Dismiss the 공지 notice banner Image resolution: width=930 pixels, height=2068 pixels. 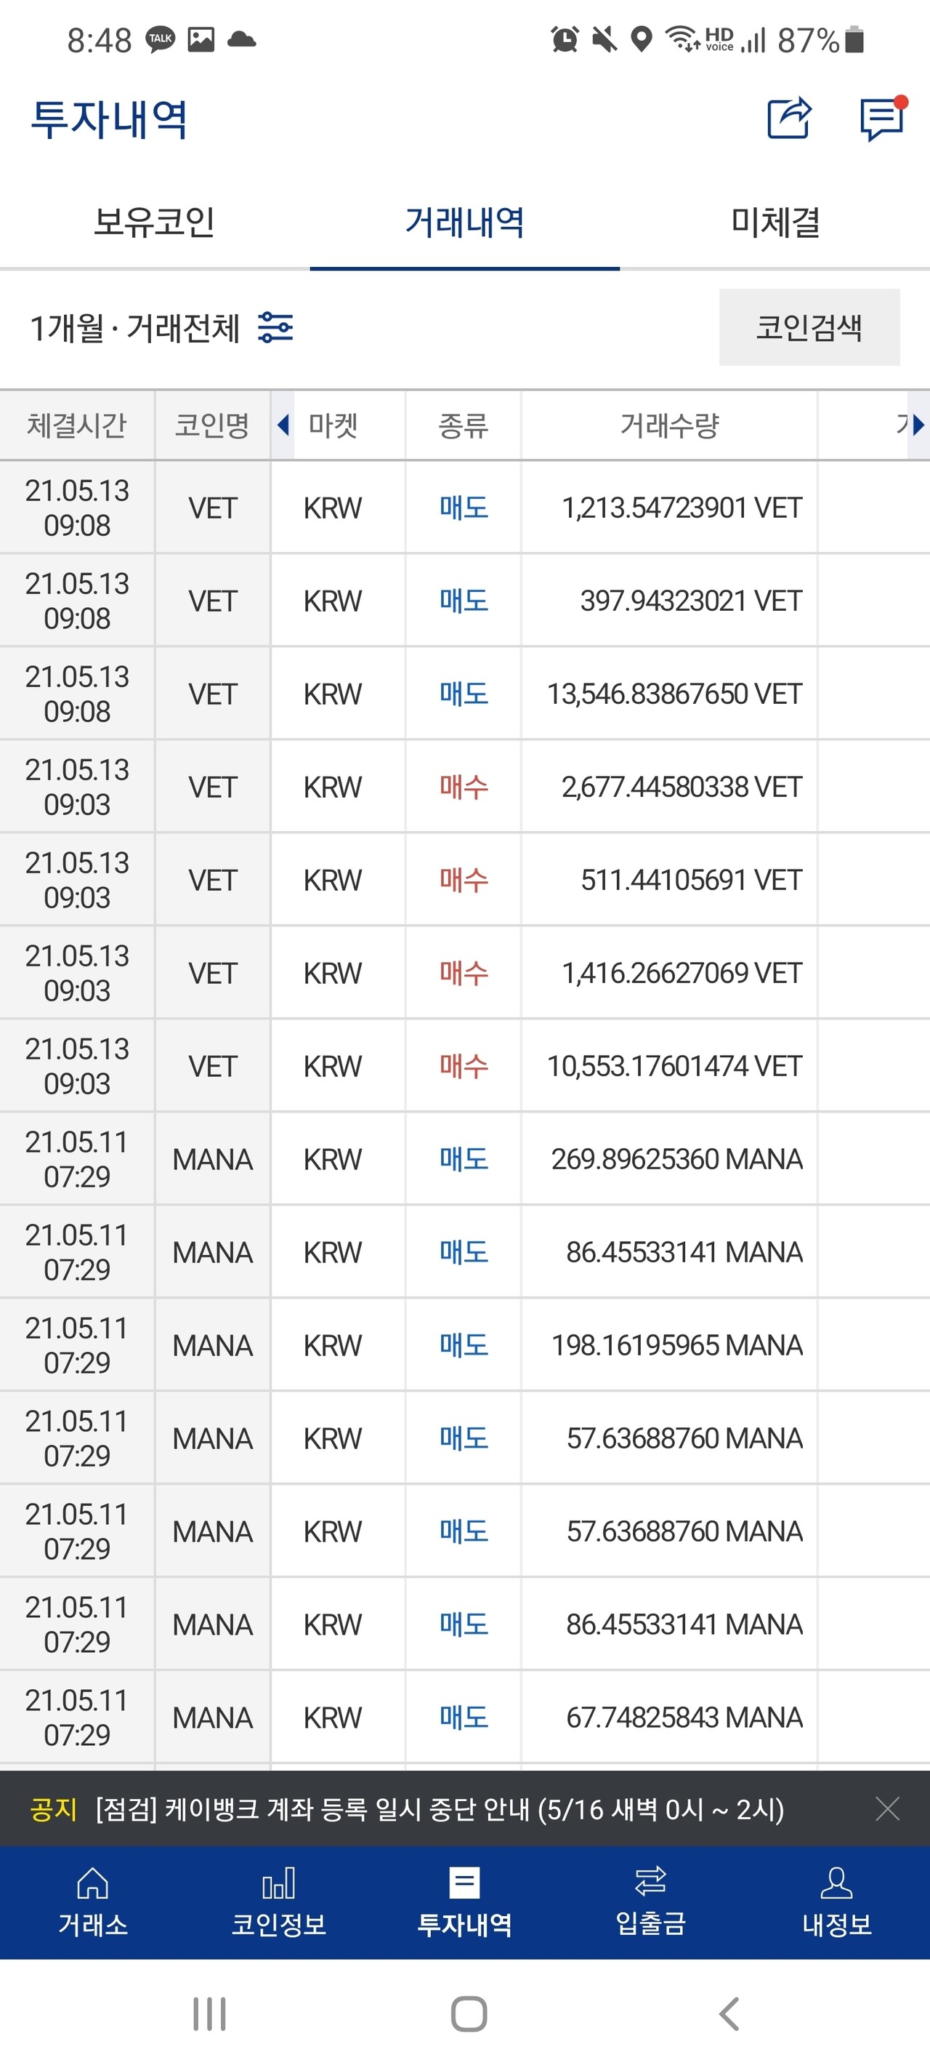point(886,1808)
